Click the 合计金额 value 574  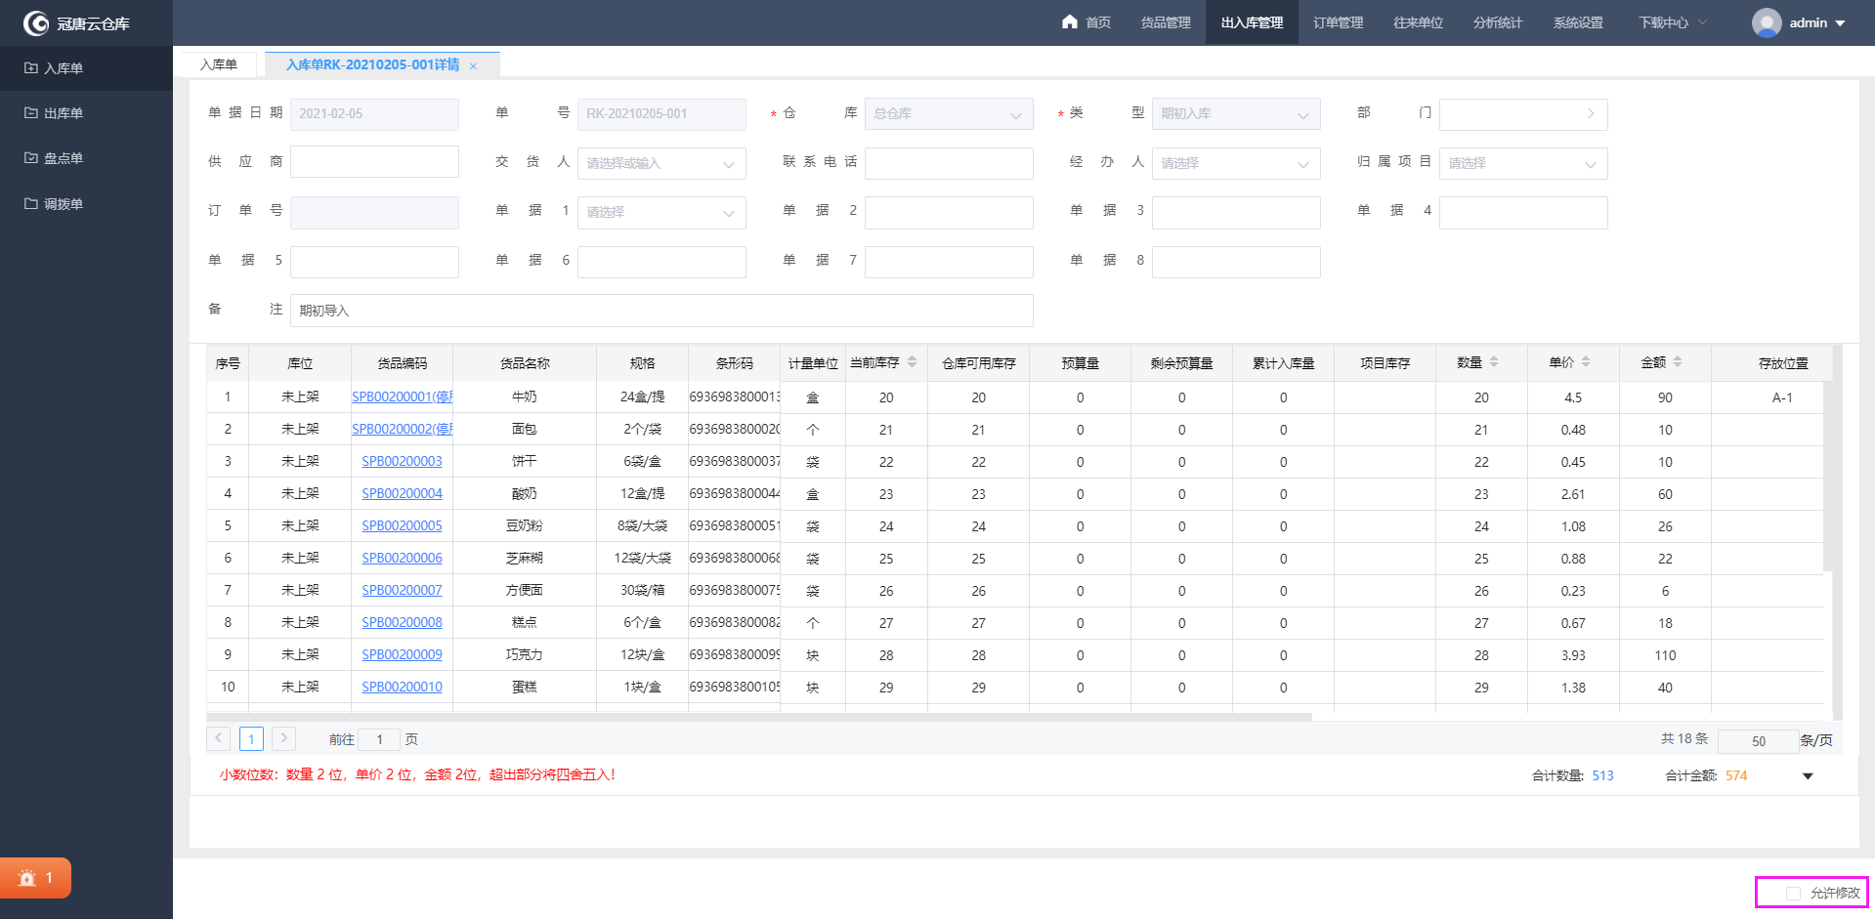click(1736, 775)
